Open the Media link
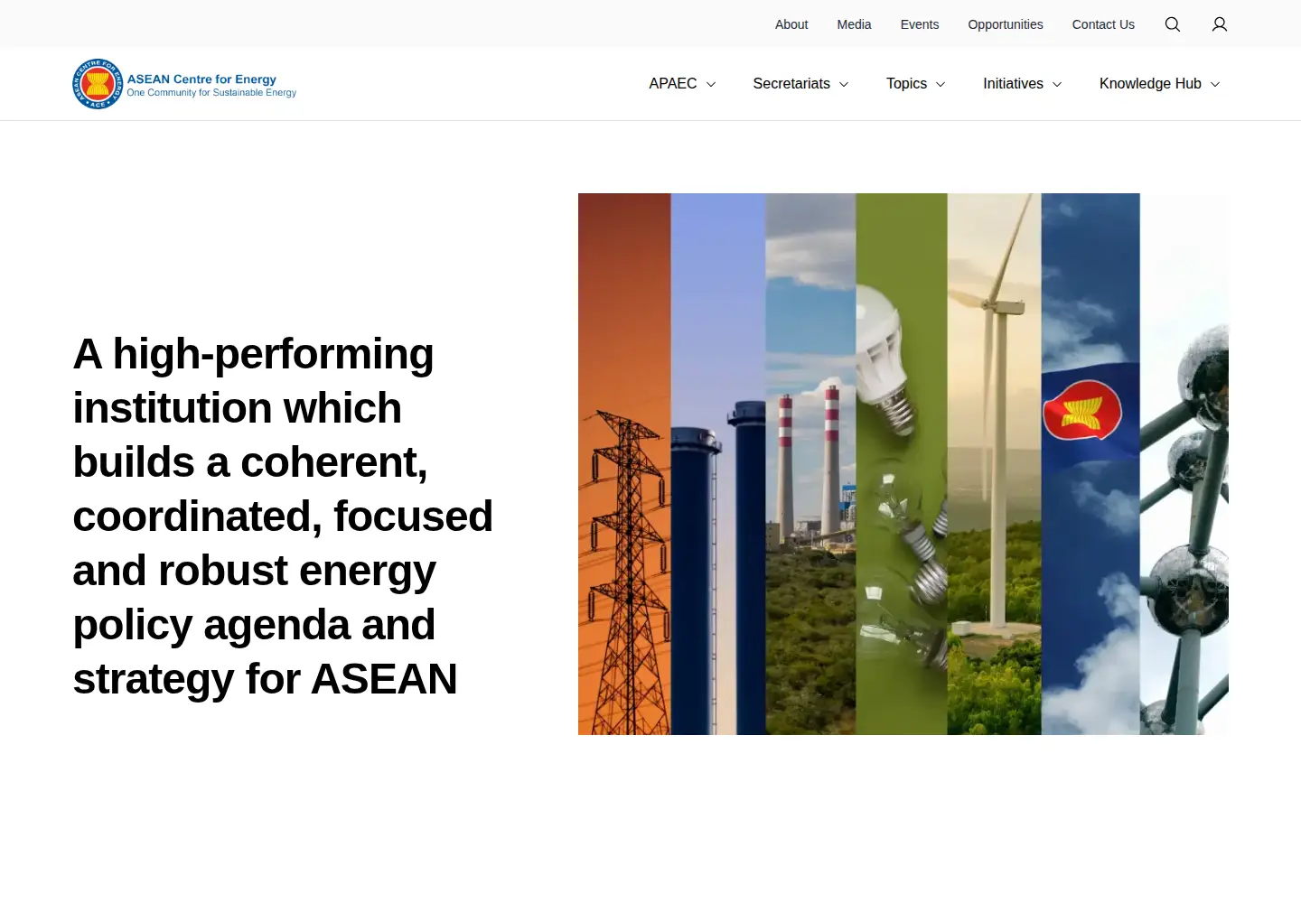1301x903 pixels. click(854, 24)
